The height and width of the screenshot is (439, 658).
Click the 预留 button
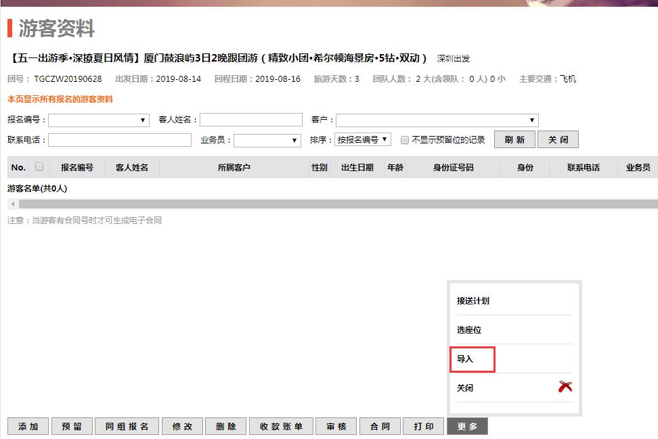72,426
